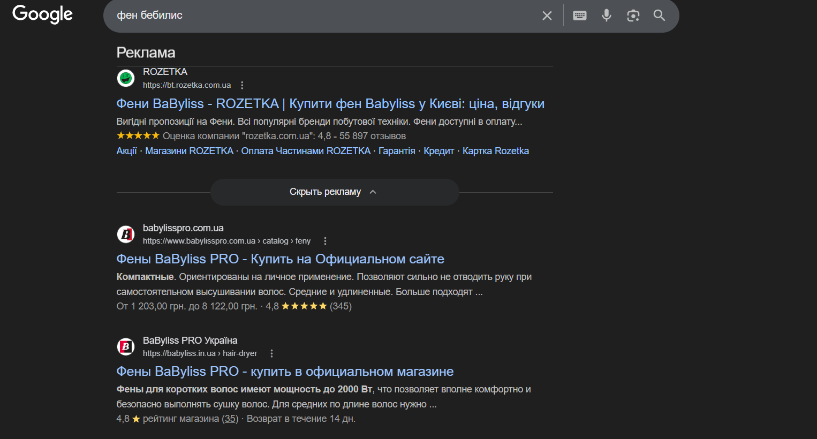
Task: Click the price range 'От 1 203,00 грн.' line
Action: pos(187,306)
